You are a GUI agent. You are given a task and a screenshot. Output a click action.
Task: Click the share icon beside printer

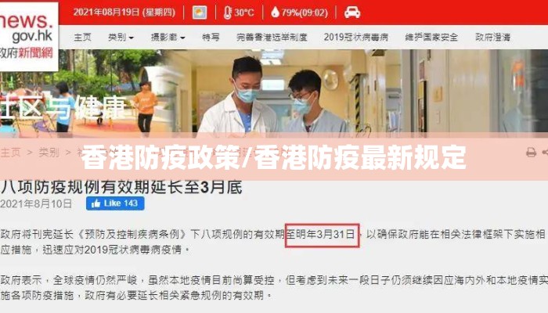pos(545,153)
